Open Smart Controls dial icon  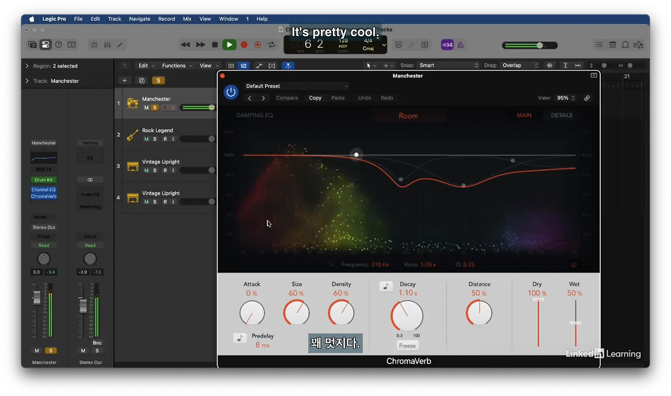[94, 45]
